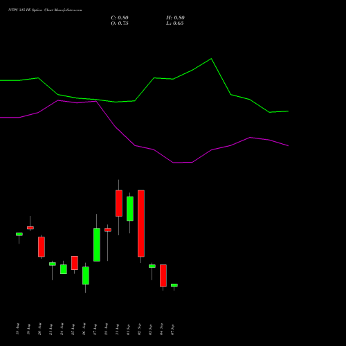Click the close price value C: 0.80
The height and width of the screenshot is (346, 346).
click(x=120, y=18)
